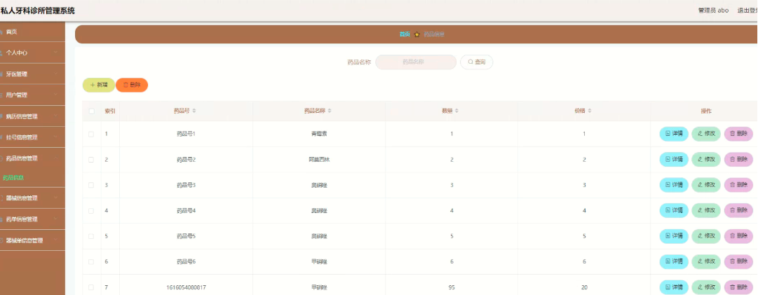Click the 删除 trash button in 药品号3 row
The image size is (758, 295).
(x=738, y=185)
